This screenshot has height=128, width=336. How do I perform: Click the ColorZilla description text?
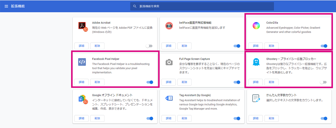(293, 30)
